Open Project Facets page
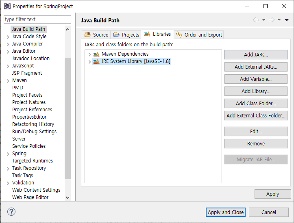Viewport: 294px width, 223px height. [x=27, y=95]
